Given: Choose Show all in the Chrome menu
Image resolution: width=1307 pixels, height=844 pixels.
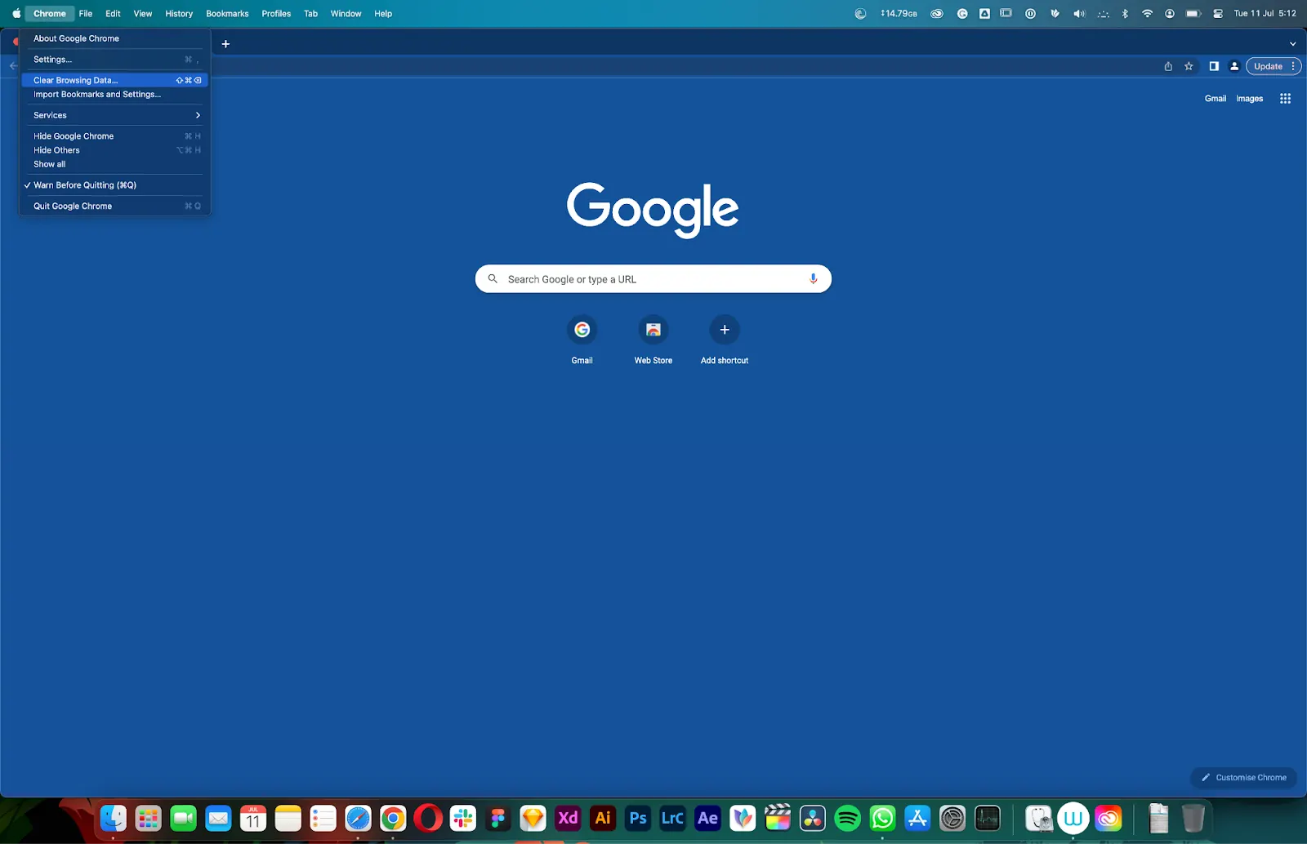Looking at the screenshot, I should (114, 164).
